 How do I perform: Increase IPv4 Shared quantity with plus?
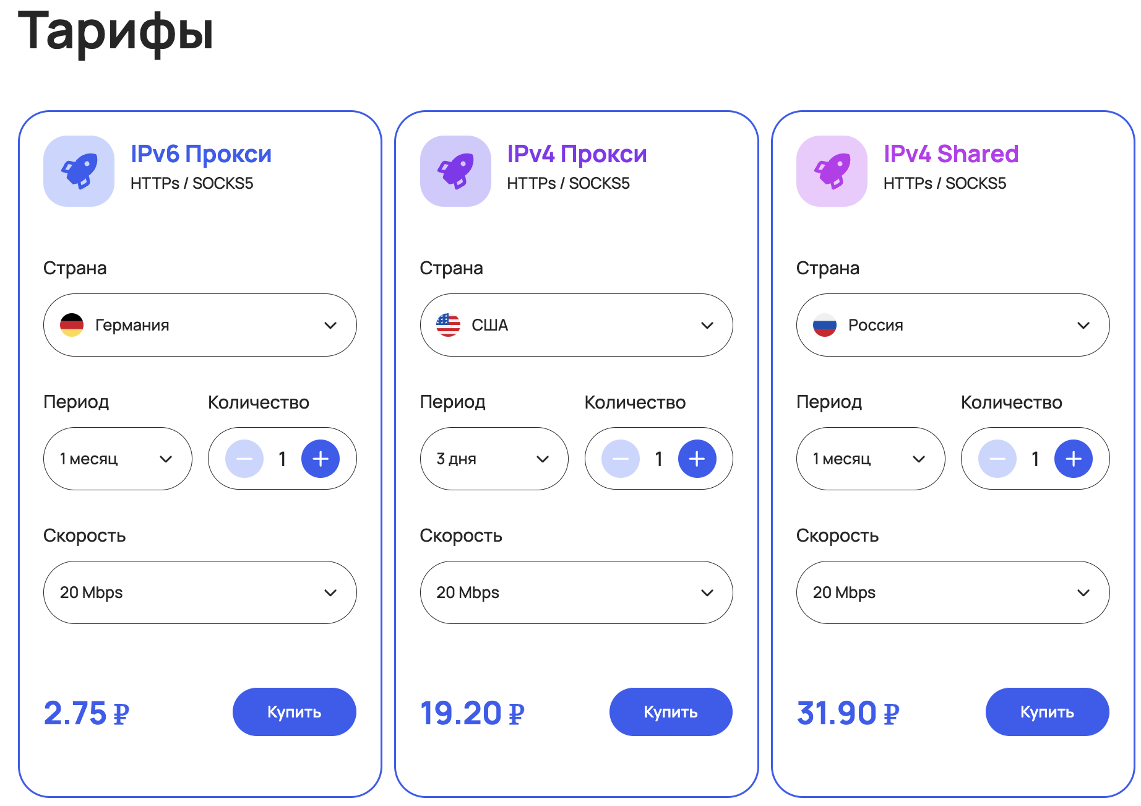click(1073, 459)
